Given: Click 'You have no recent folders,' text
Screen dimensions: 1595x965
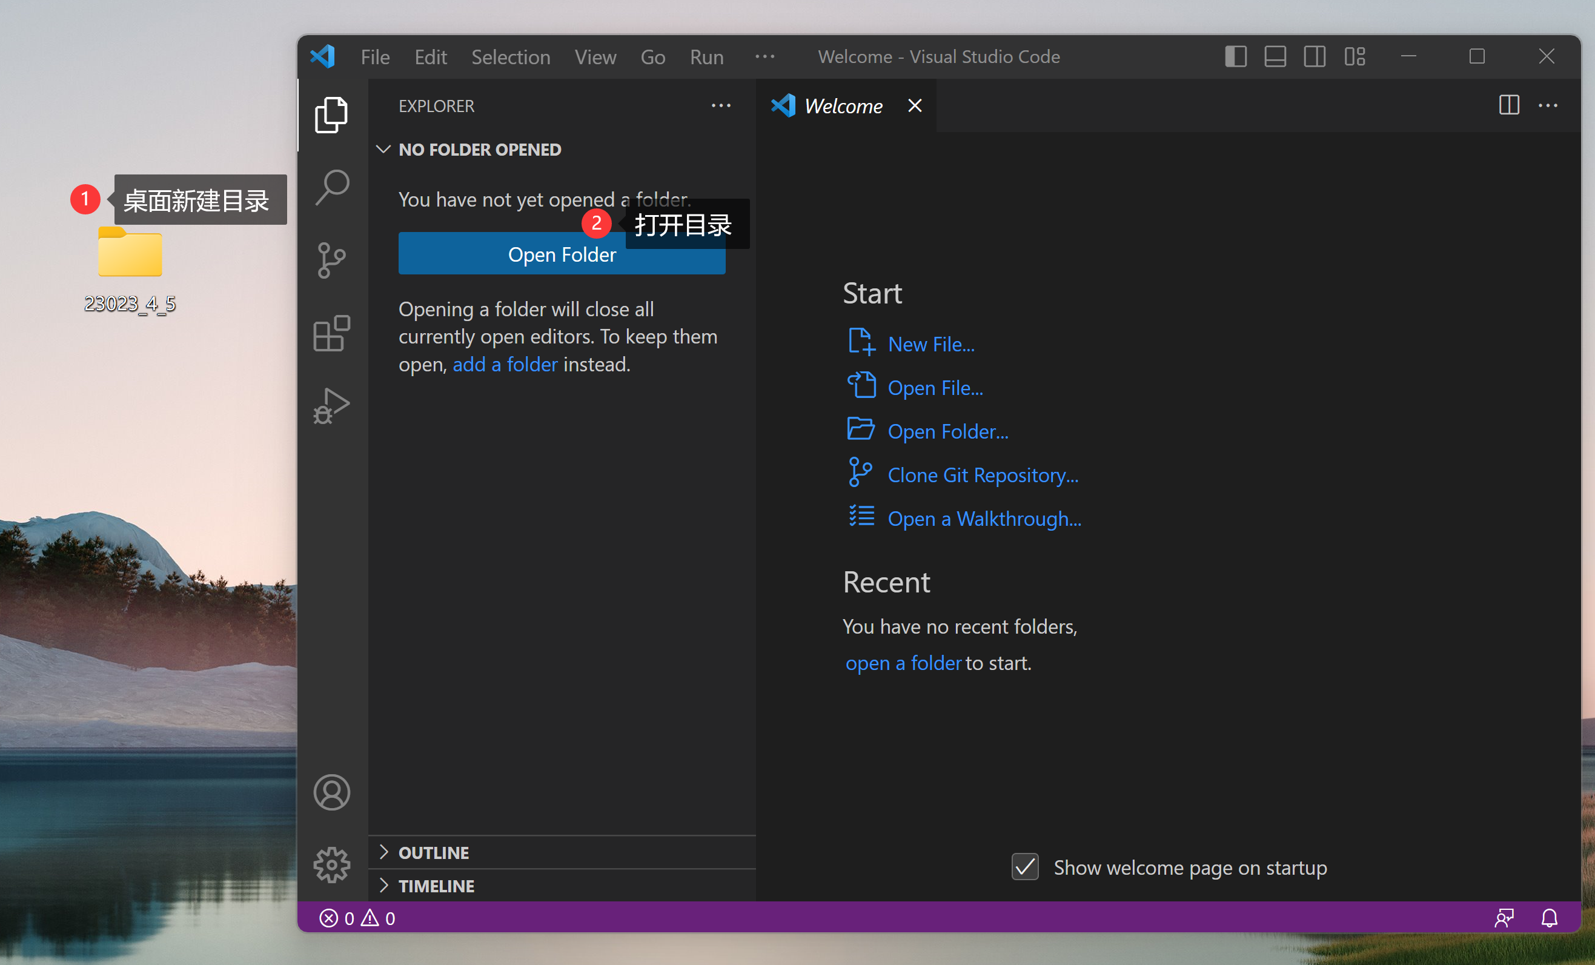Looking at the screenshot, I should tap(960, 626).
